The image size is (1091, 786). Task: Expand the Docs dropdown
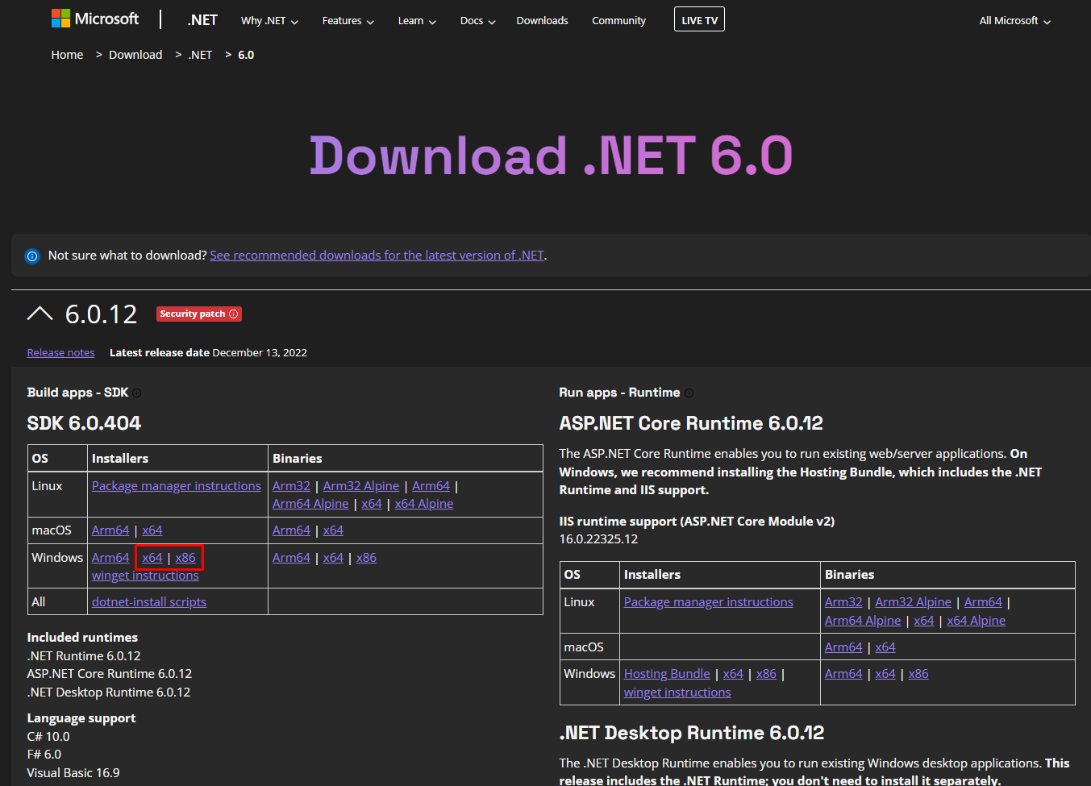tap(478, 21)
